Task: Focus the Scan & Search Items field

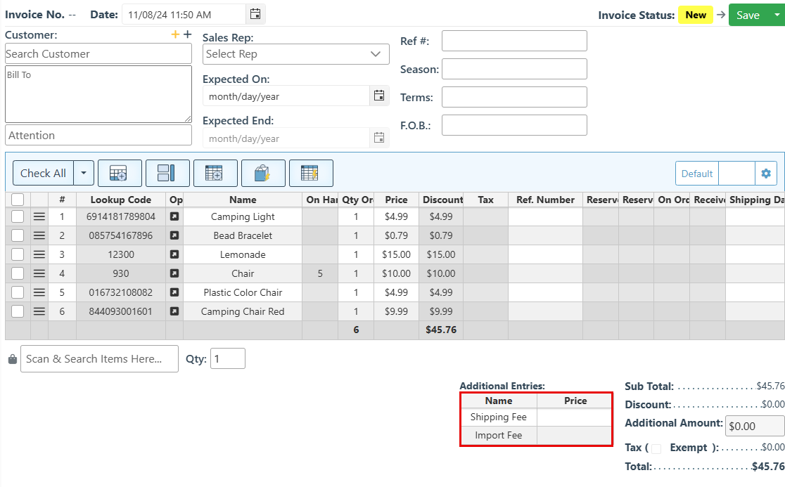Action: tap(99, 358)
